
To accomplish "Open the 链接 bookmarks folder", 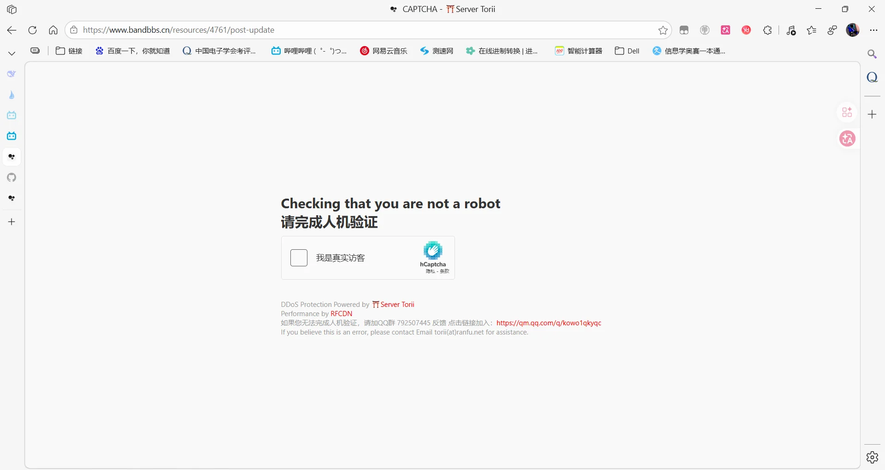I will [69, 51].
